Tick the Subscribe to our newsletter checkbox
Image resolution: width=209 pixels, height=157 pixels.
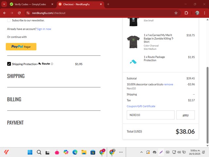pos(9,20)
